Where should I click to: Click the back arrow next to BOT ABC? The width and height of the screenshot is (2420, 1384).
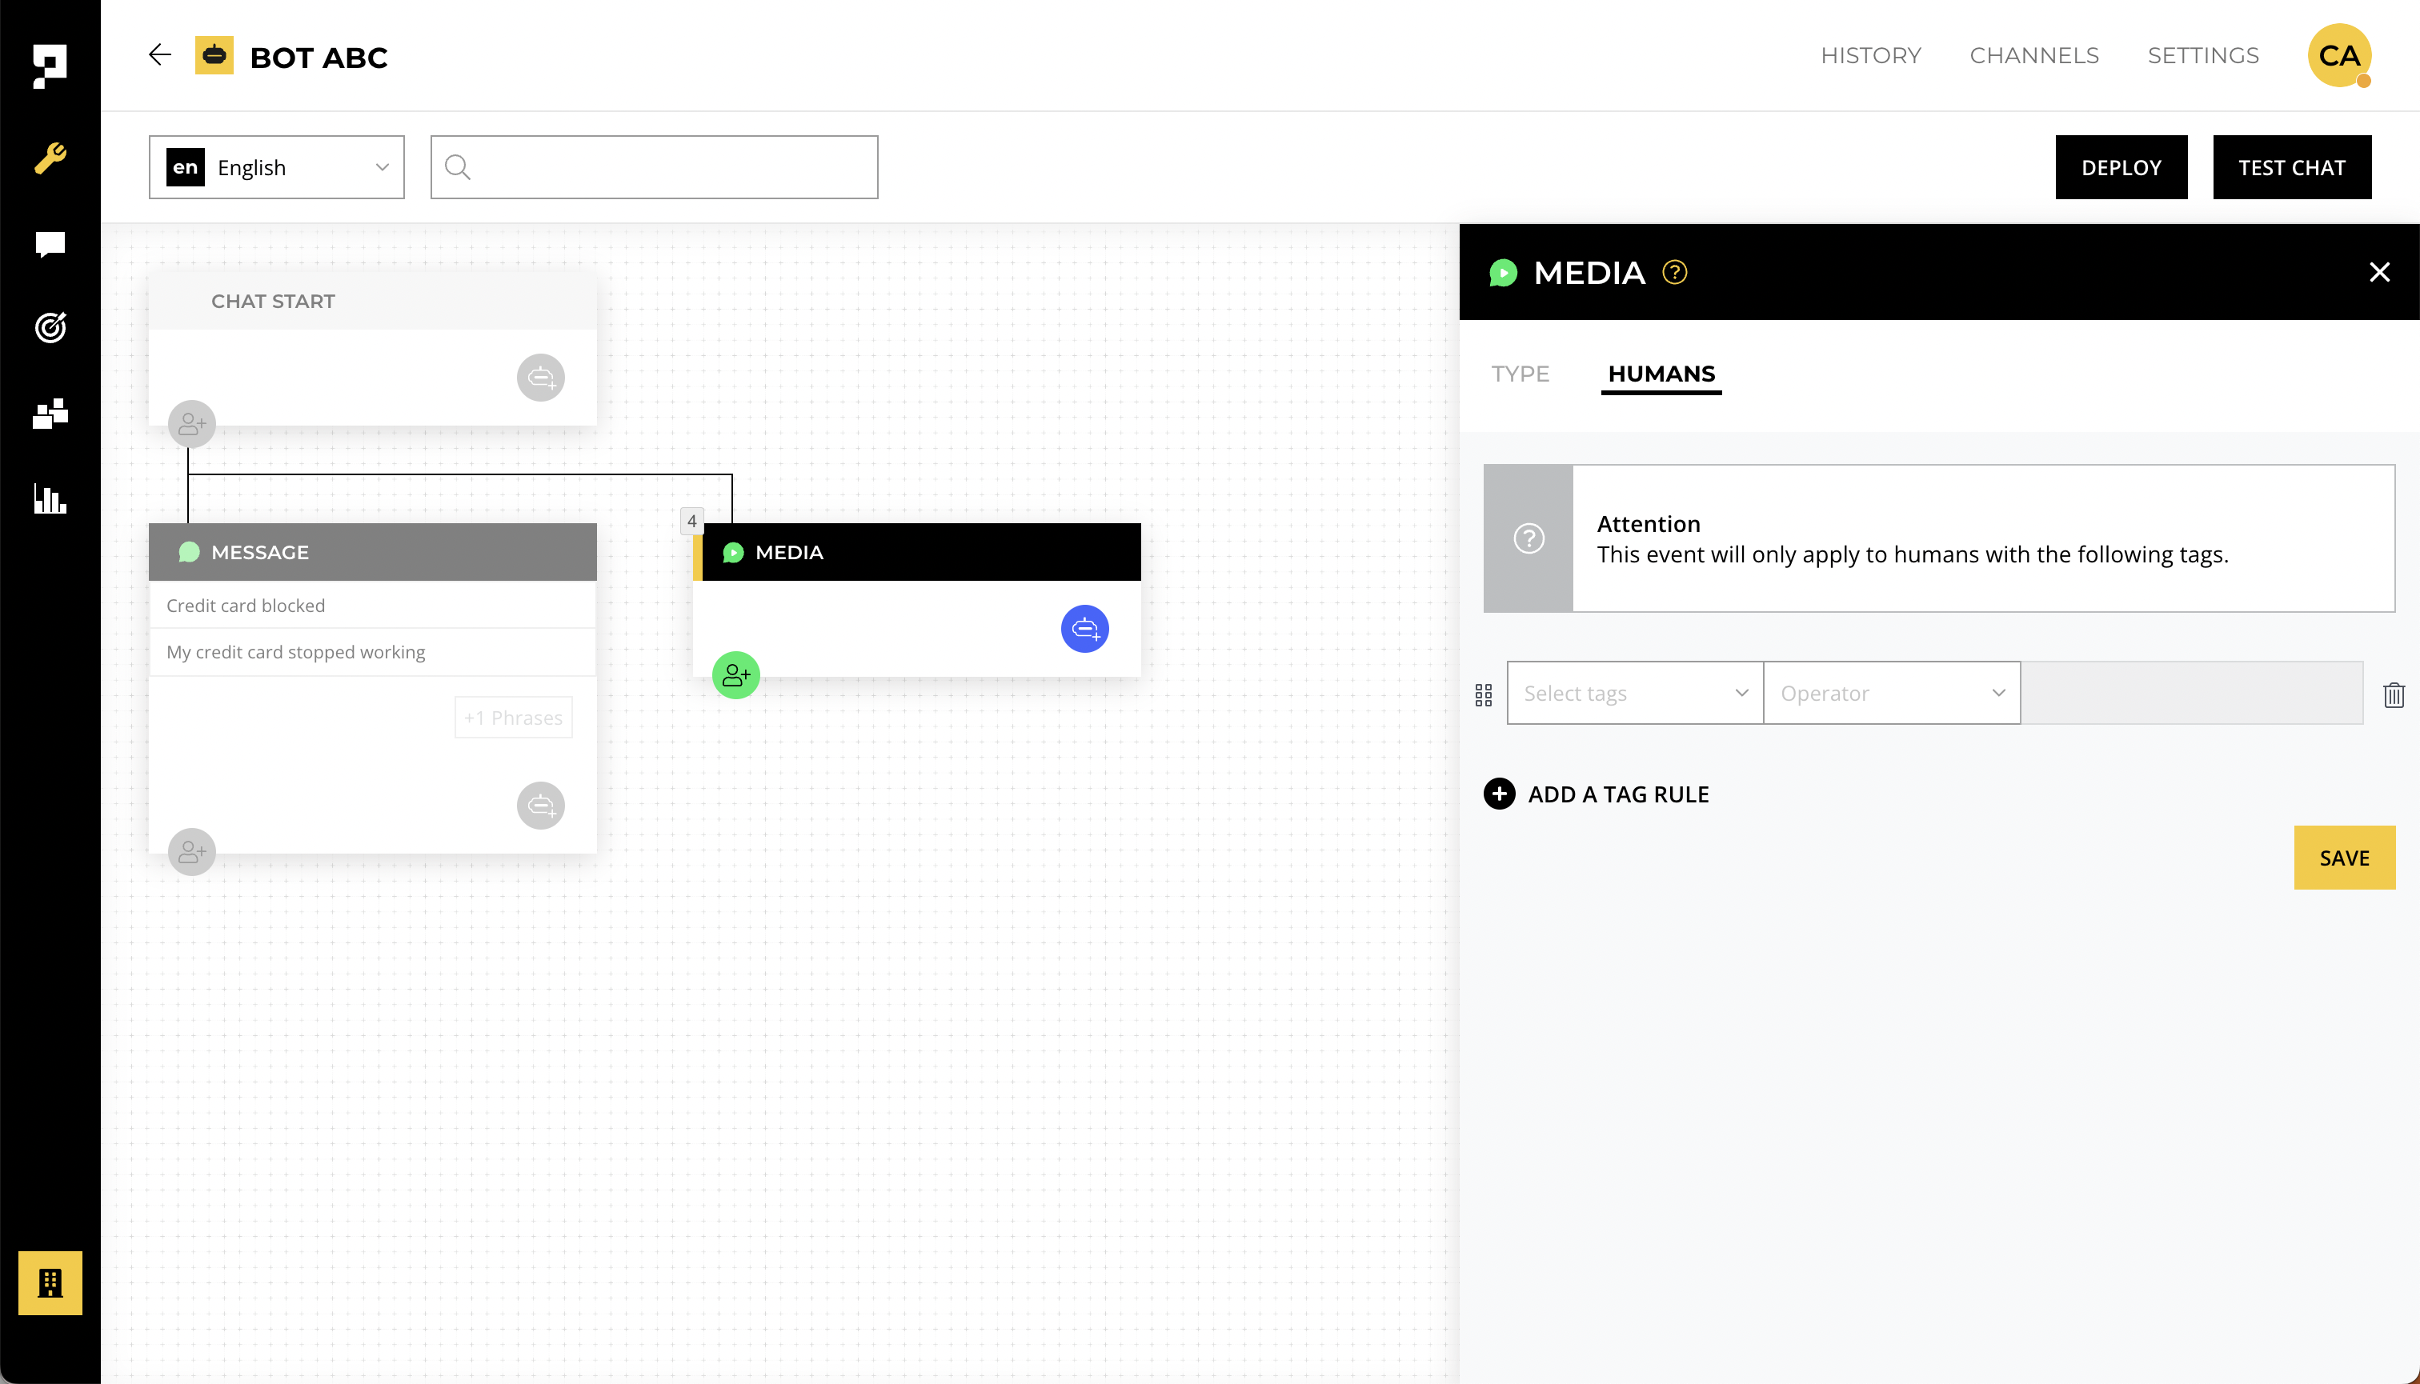[x=160, y=55]
